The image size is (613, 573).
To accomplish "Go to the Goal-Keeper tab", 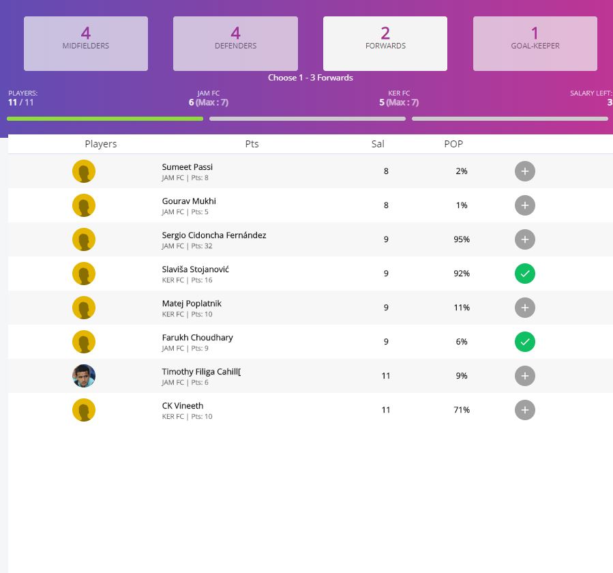I will [x=535, y=44].
